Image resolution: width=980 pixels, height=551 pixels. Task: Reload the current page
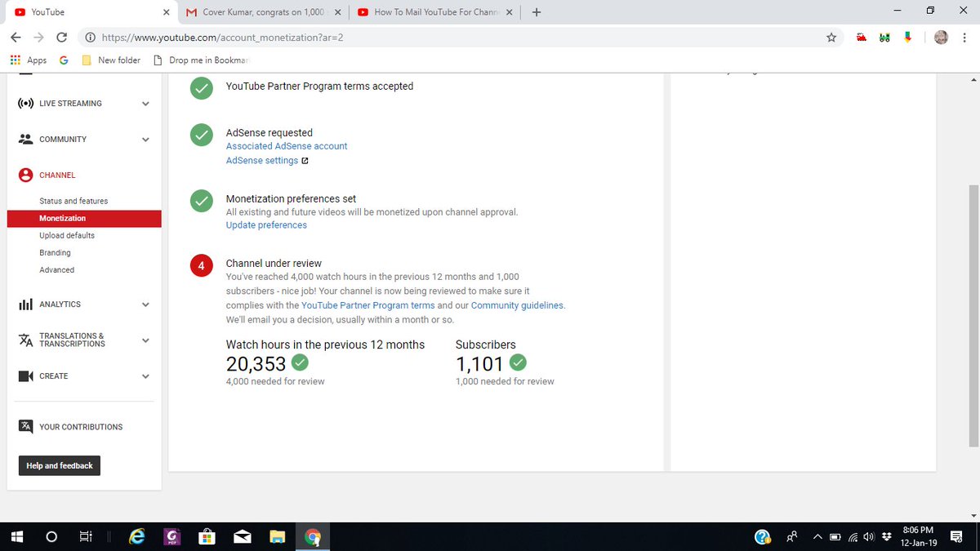coord(61,38)
